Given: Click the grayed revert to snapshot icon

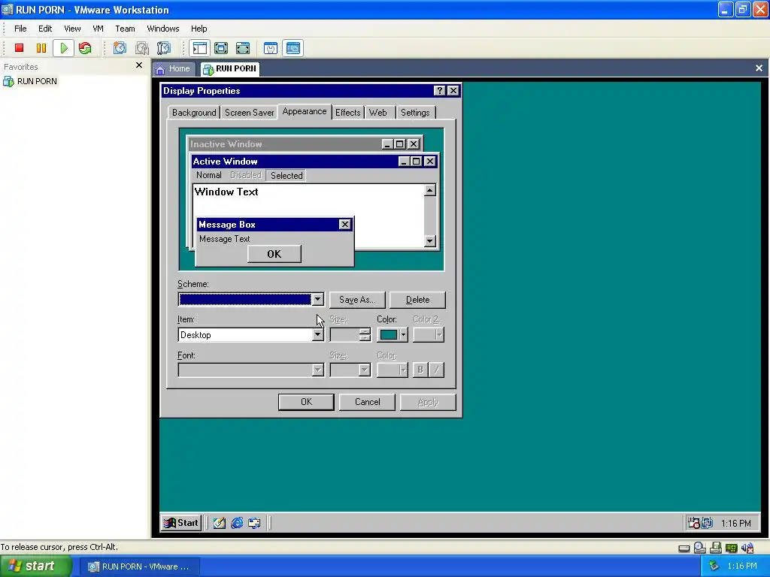Looking at the screenshot, I should (142, 48).
